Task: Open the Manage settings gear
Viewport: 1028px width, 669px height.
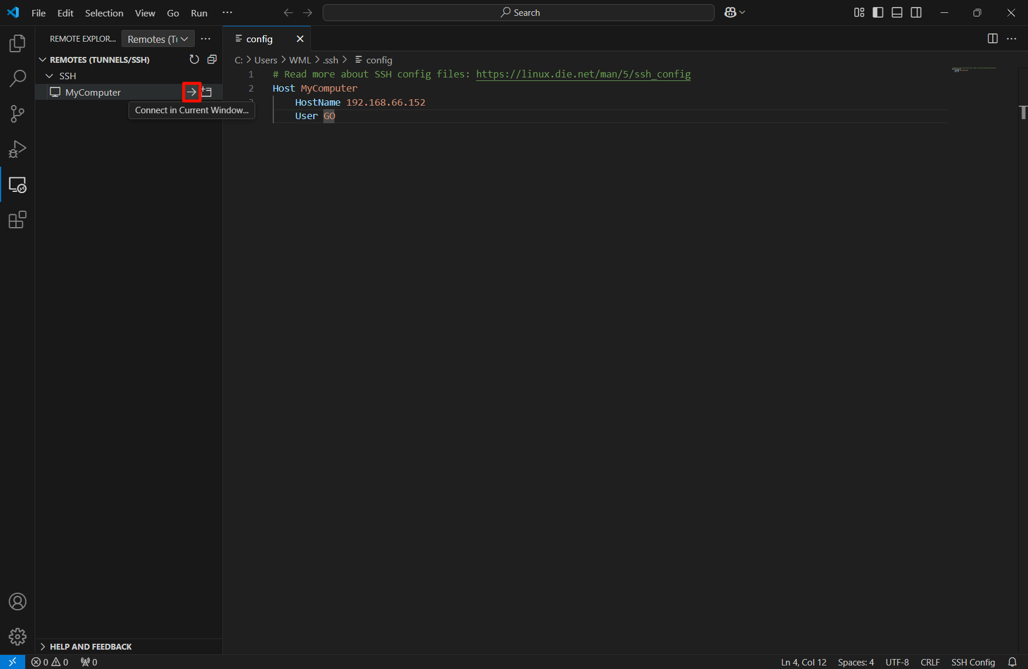Action: 18,637
